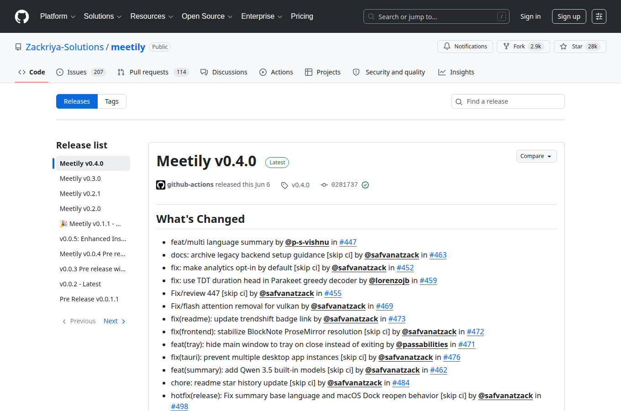The width and height of the screenshot is (621, 411).
Task: Click the star icon to star repo
Action: [563, 47]
